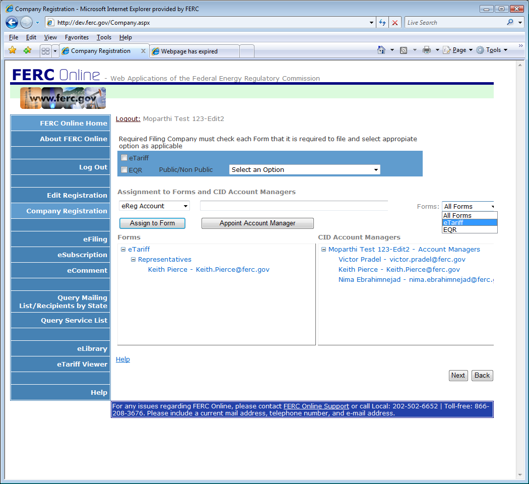The height and width of the screenshot is (484, 529).
Task: Click the Appoint Account Manager button
Action: click(257, 223)
